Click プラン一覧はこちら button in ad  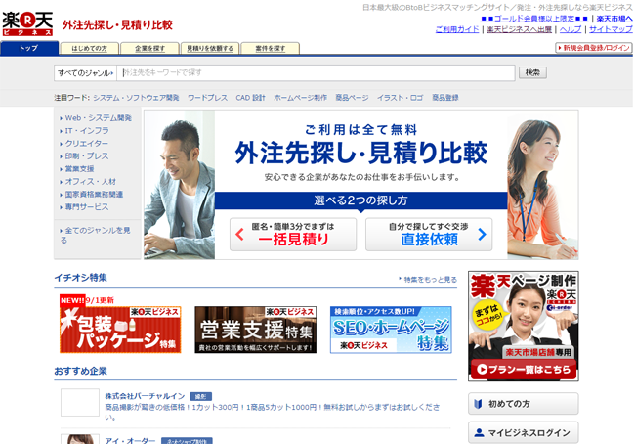pyautogui.click(x=524, y=370)
